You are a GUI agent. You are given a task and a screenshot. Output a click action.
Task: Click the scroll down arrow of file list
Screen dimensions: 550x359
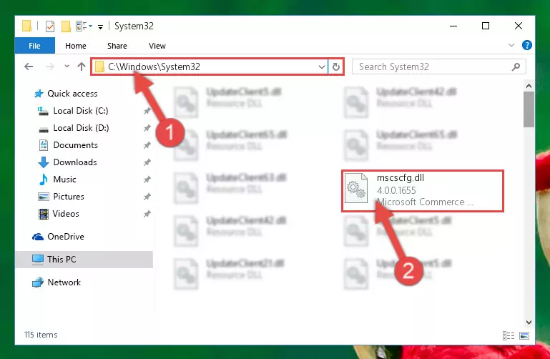529,323
